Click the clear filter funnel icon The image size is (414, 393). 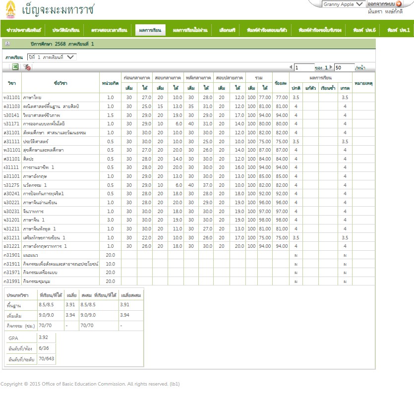coord(27,67)
